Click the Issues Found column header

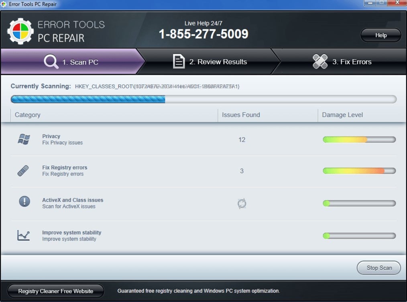click(x=241, y=115)
